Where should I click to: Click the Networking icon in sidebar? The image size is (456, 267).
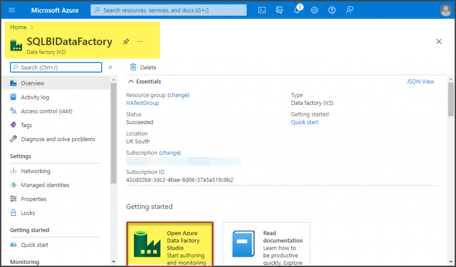pyautogui.click(x=13, y=171)
